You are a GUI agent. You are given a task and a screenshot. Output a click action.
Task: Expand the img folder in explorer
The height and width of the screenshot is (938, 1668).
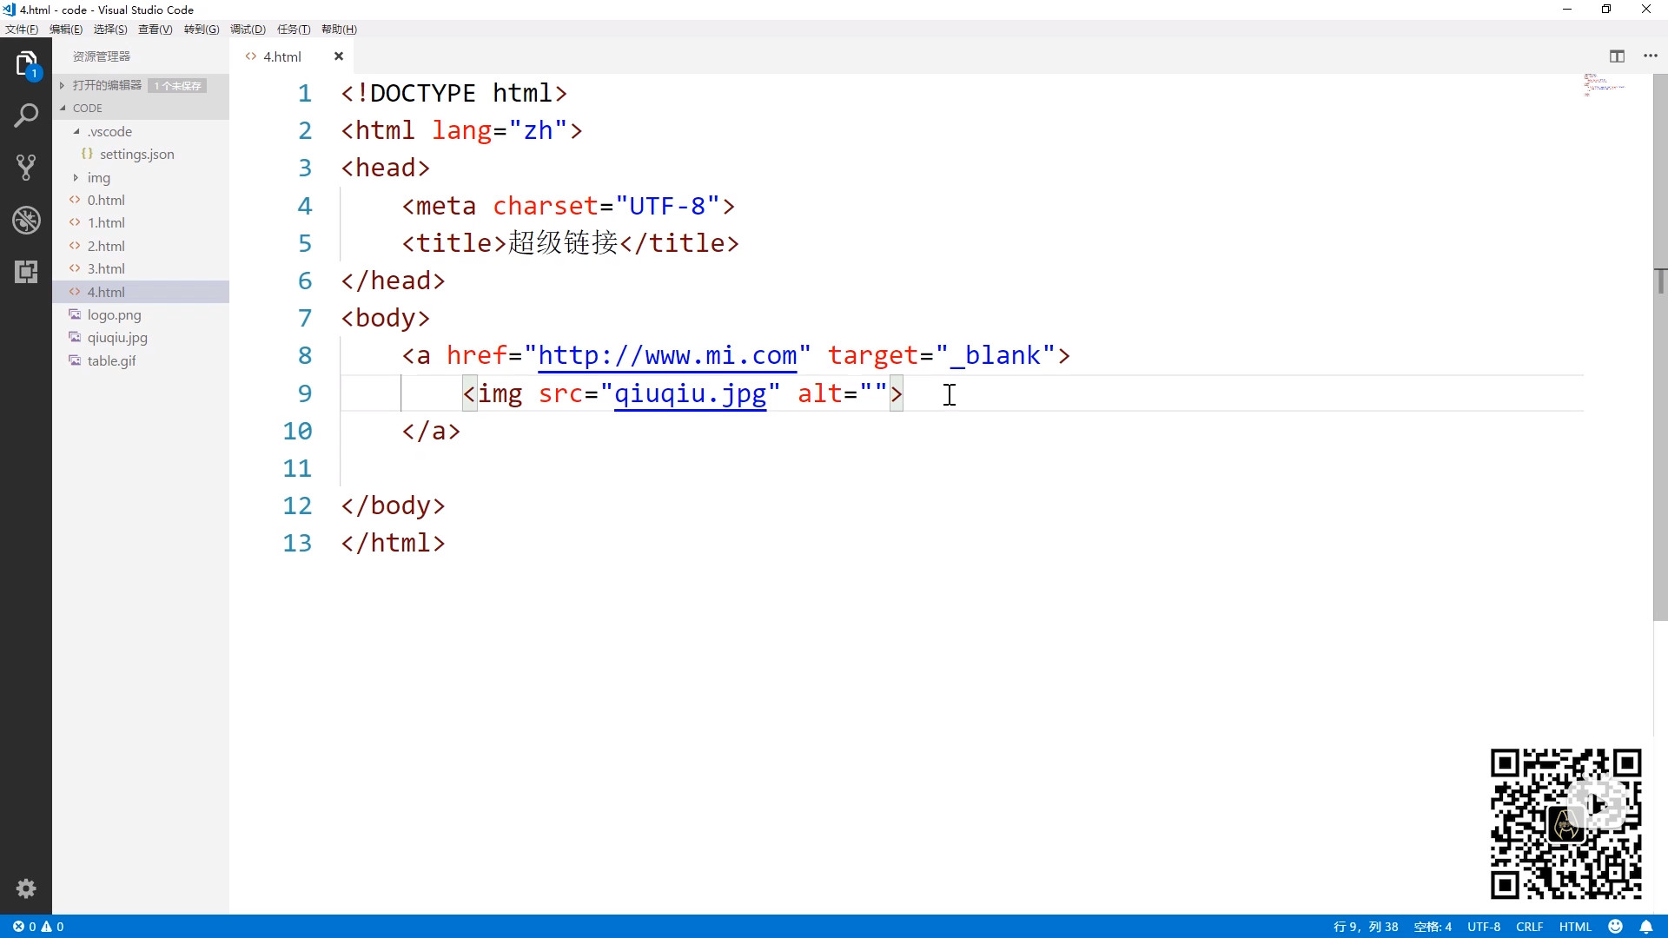tap(76, 177)
